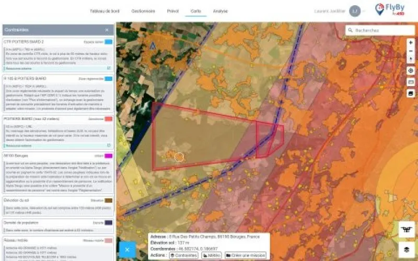The width and height of the screenshot is (418, 261).
Task: Click the Recherchez search field
Action: coord(381,30)
